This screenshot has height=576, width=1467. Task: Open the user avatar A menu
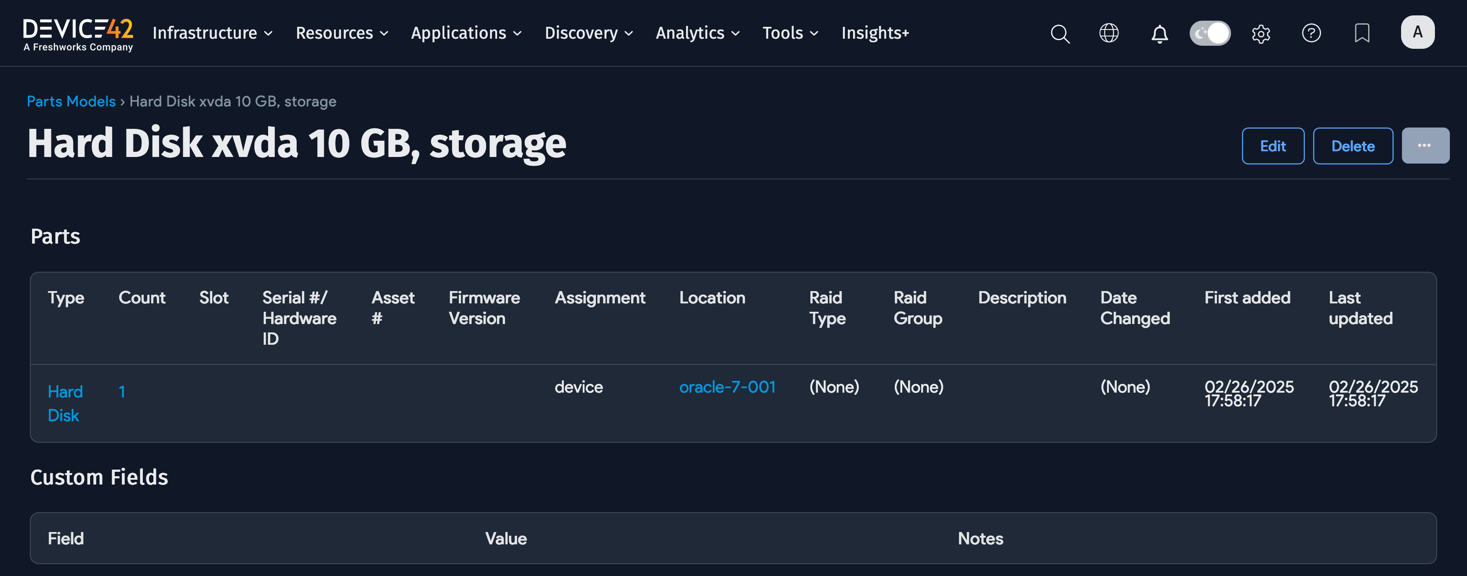tap(1417, 33)
